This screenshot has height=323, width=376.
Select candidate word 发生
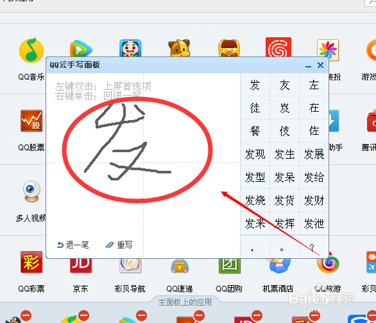tap(284, 154)
